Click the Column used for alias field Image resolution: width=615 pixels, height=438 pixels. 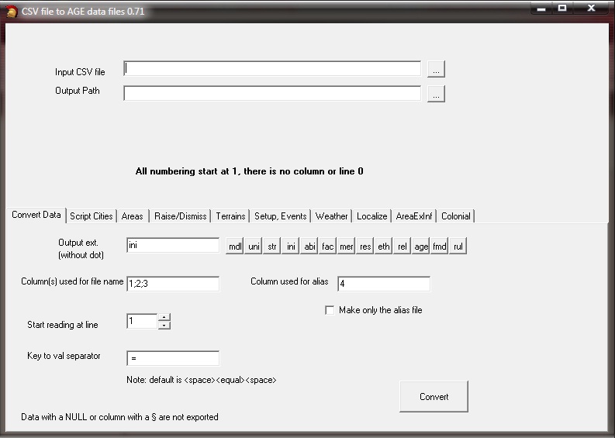pos(383,284)
